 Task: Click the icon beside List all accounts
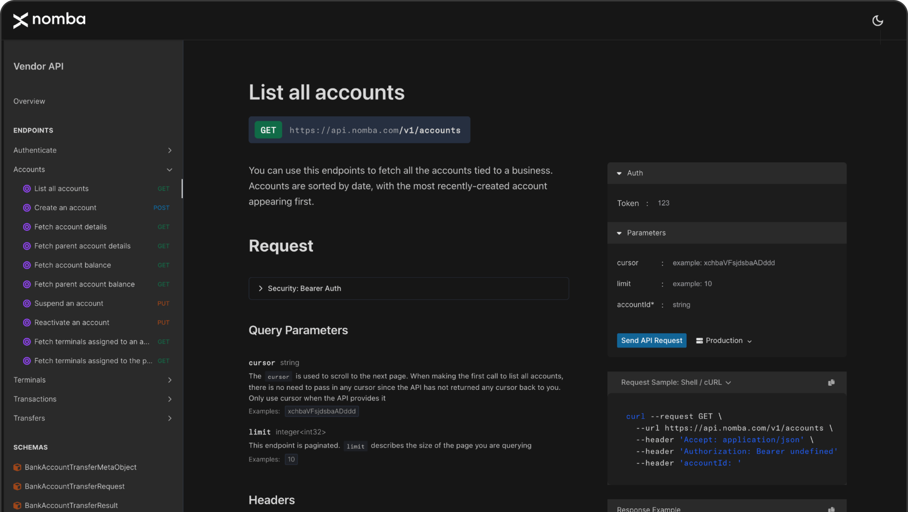(x=27, y=189)
